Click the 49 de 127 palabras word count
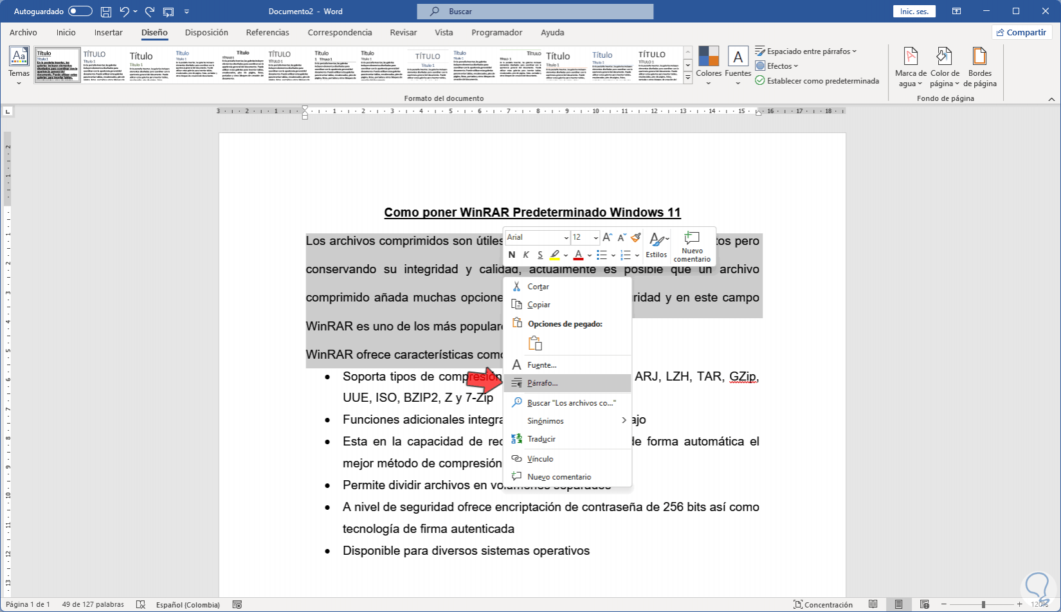 click(x=93, y=604)
